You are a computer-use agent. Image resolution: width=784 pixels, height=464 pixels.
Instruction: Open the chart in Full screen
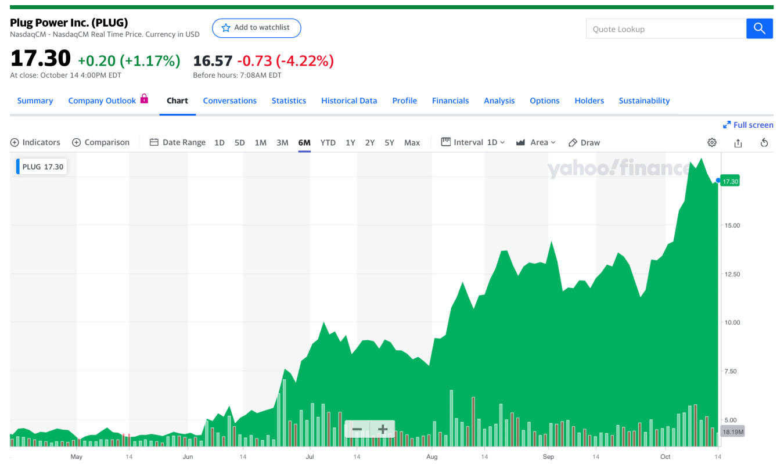pos(748,125)
